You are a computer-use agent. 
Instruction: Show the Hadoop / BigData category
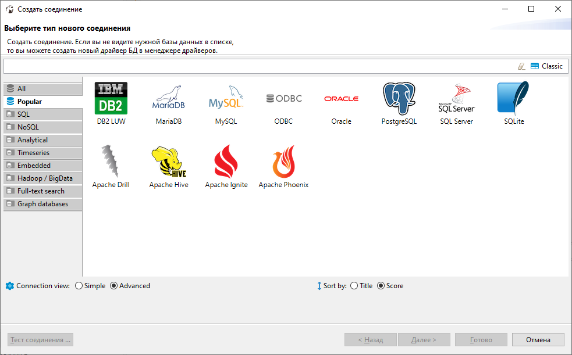(x=43, y=178)
